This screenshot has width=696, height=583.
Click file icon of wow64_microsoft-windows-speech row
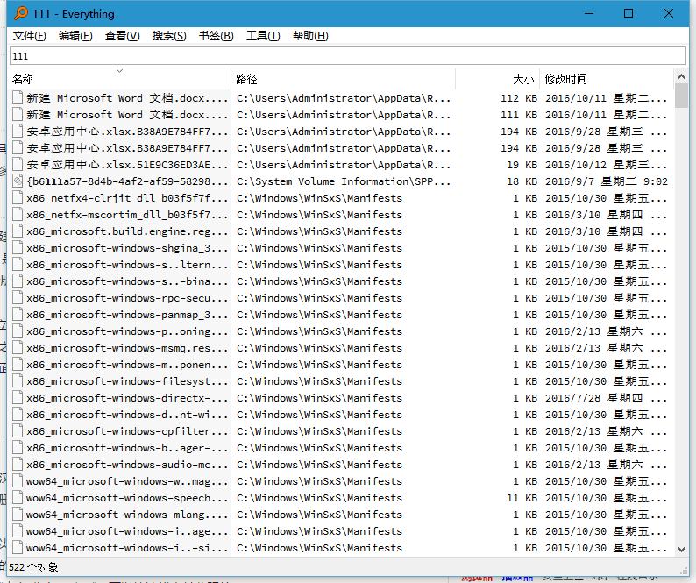point(18,498)
